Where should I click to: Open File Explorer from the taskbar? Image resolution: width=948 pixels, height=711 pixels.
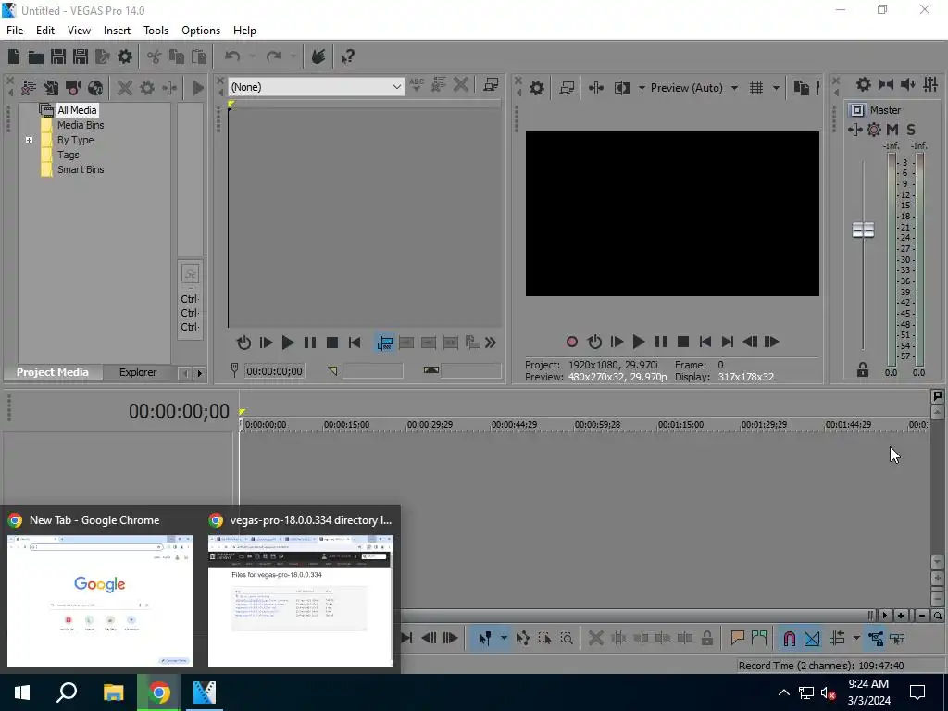(114, 692)
